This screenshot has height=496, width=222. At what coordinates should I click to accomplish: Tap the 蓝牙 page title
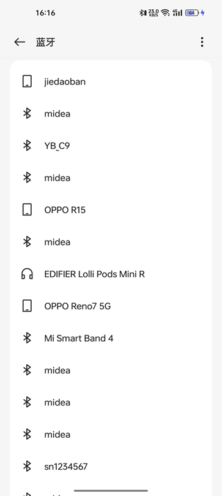pyautogui.click(x=45, y=42)
